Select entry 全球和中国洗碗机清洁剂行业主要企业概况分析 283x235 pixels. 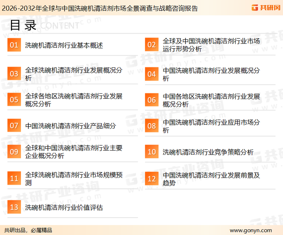point(74,152)
